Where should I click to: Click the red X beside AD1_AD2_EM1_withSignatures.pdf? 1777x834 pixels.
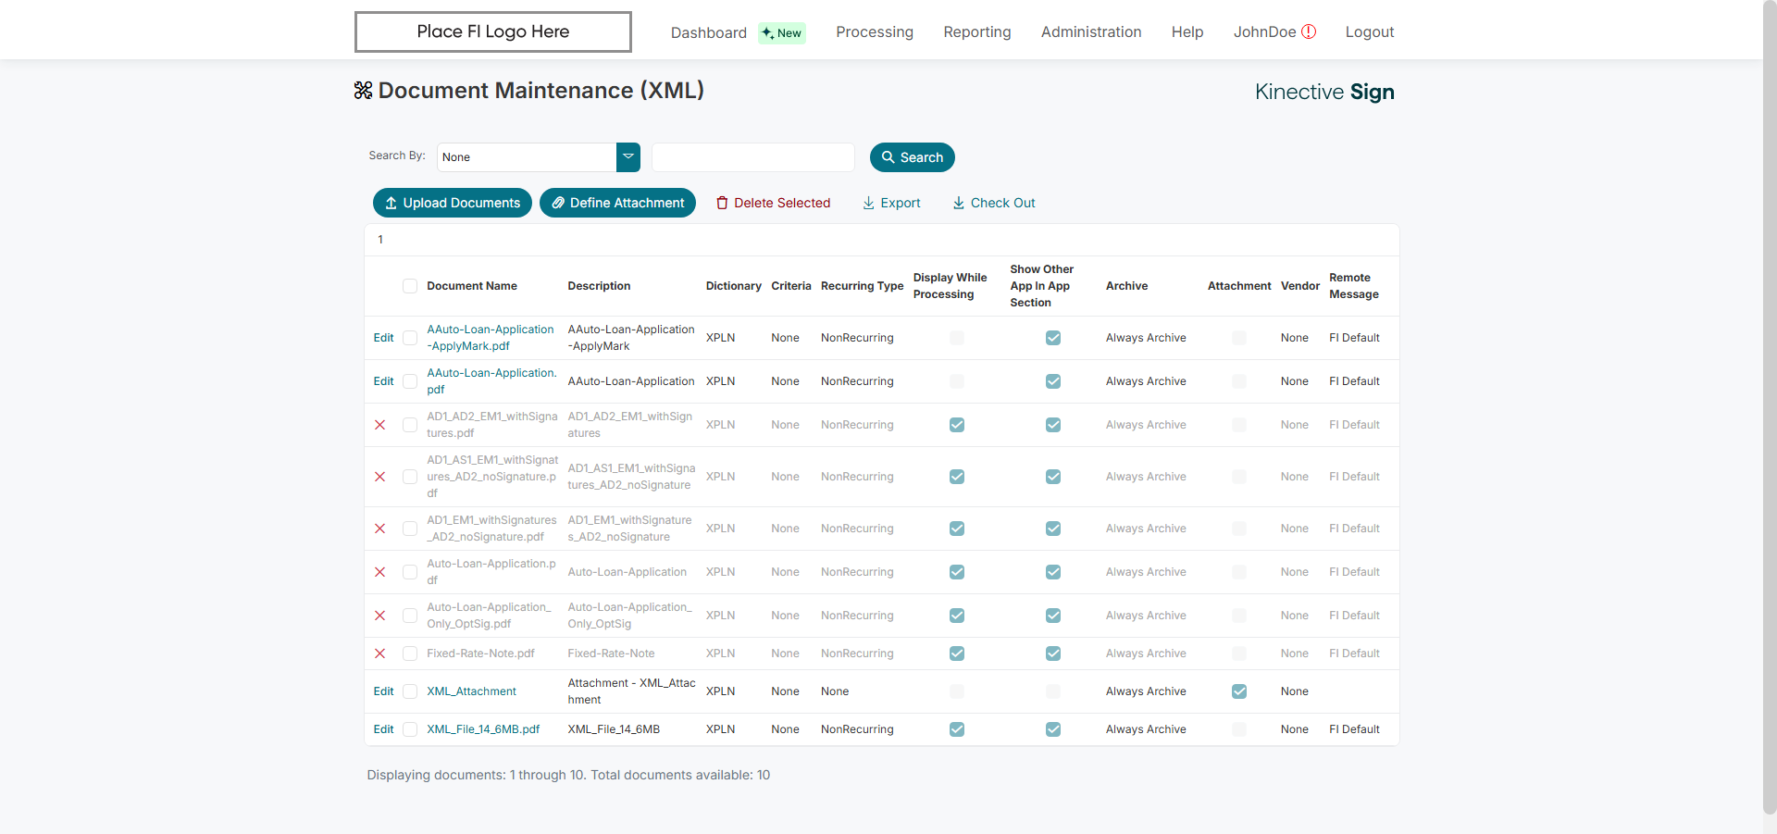[x=379, y=425]
